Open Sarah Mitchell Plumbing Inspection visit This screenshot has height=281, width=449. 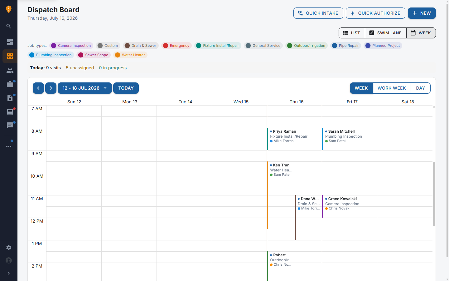click(349, 139)
